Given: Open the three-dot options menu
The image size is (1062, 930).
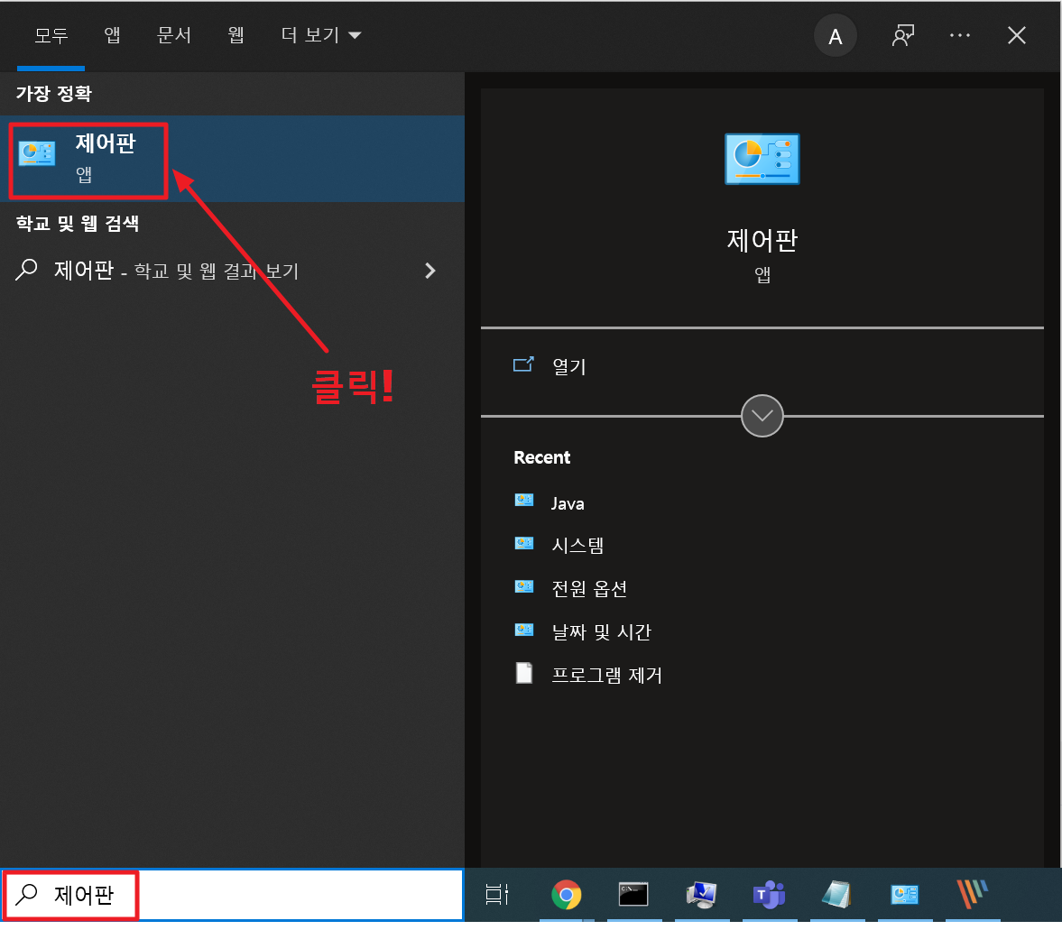Looking at the screenshot, I should point(960,36).
